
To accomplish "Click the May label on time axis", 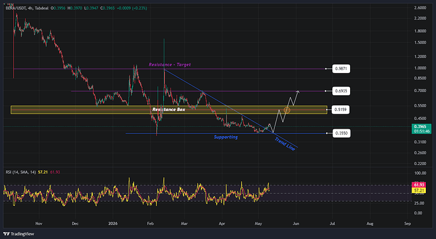I will (x=258, y=223).
